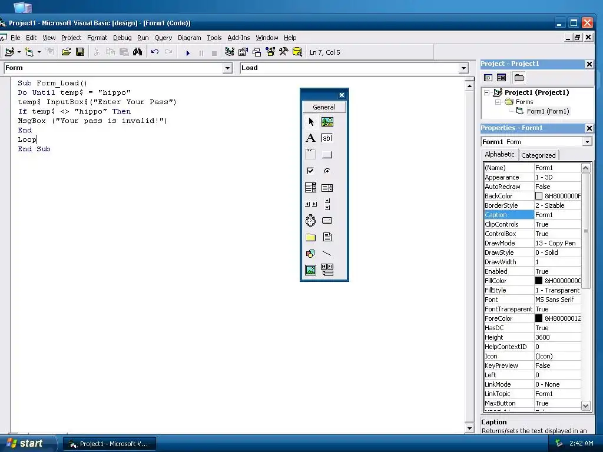Select the HScrollBar control in the toolbox
This screenshot has height=452, width=603.
[311, 204]
